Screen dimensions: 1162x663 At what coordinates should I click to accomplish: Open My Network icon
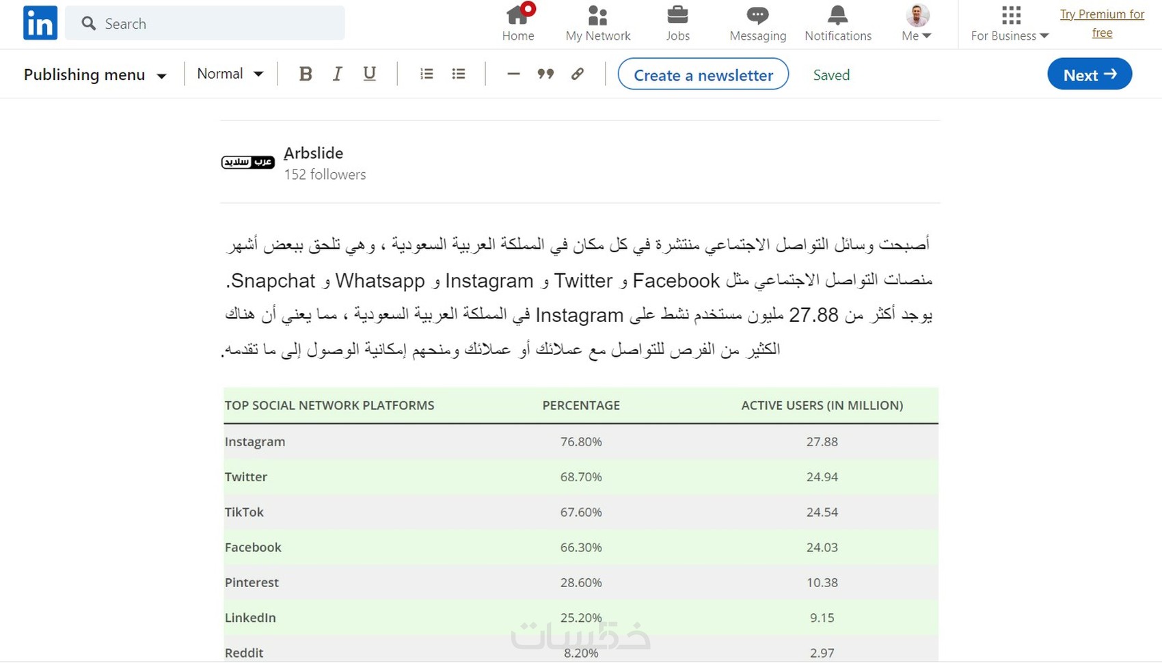[597, 14]
